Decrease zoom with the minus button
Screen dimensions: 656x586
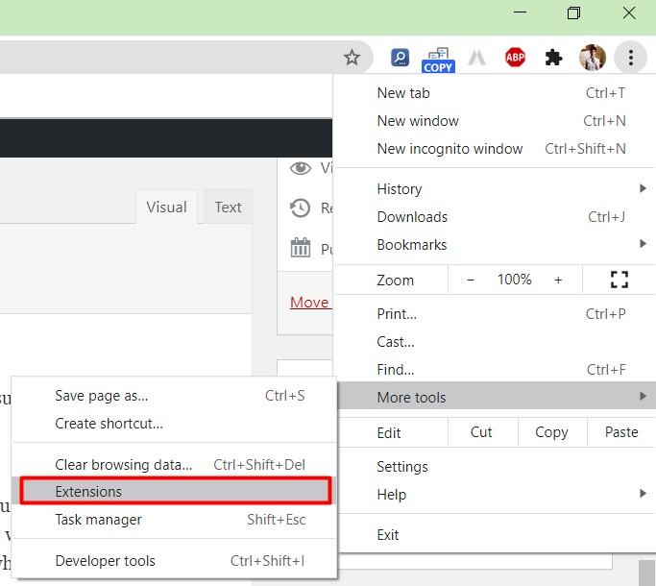click(x=471, y=280)
